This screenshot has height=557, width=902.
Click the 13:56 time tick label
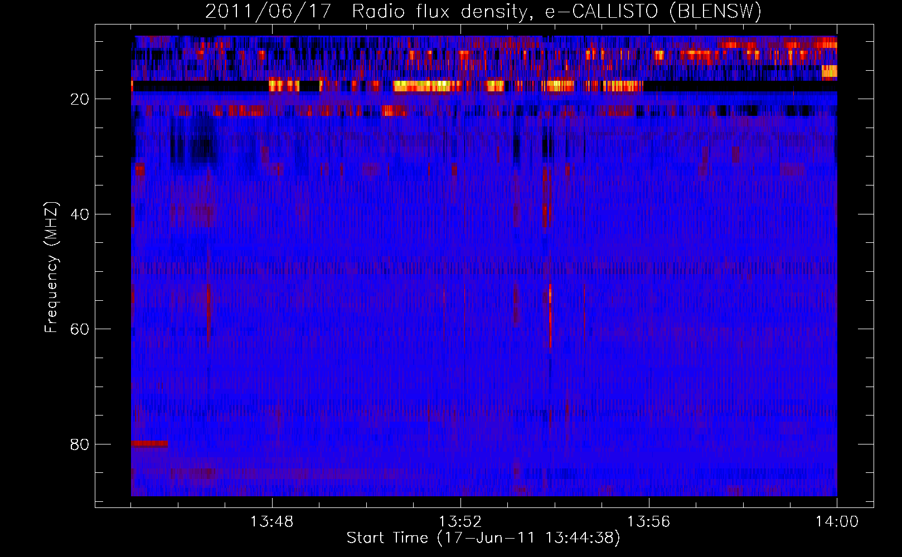(x=649, y=522)
